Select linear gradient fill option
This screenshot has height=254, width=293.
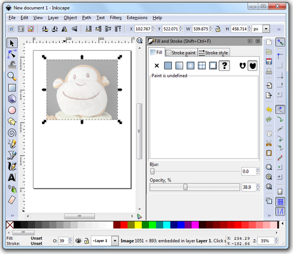[x=179, y=65]
